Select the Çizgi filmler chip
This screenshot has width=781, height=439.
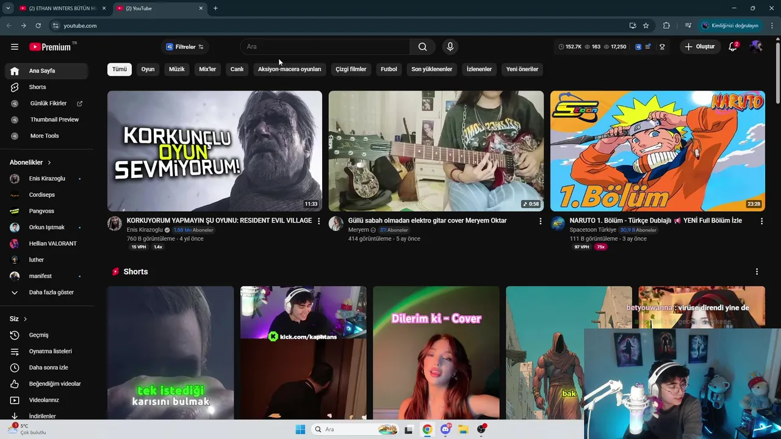click(x=351, y=69)
